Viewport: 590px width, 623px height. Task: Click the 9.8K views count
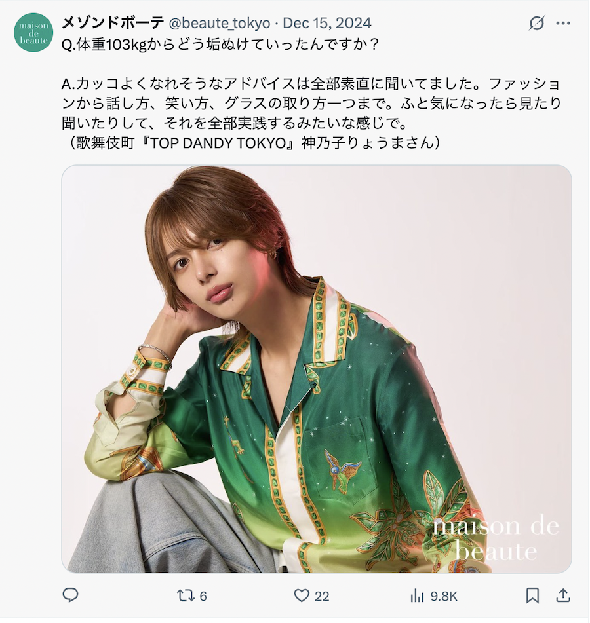[x=444, y=596]
